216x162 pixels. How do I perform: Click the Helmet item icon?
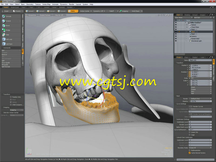(x=190, y=25)
